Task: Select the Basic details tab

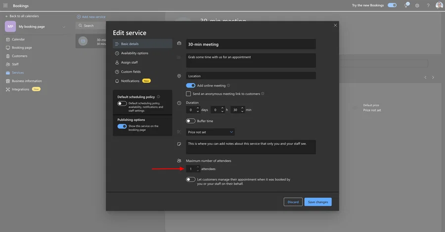Action: (x=142, y=44)
